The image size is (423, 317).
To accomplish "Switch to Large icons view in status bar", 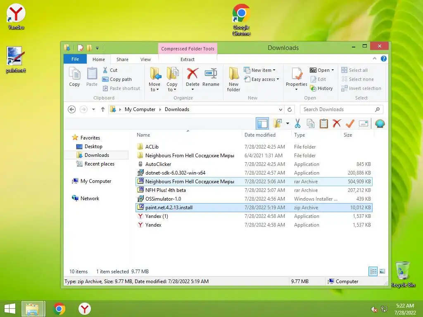I will [x=382, y=272].
